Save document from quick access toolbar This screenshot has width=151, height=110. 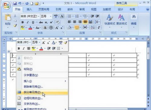pos(15,4)
